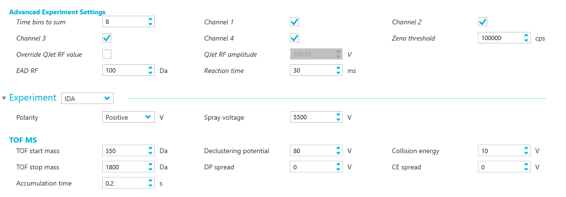
Task: Uncheck the Channel 2 checkbox
Action: pos(482,22)
